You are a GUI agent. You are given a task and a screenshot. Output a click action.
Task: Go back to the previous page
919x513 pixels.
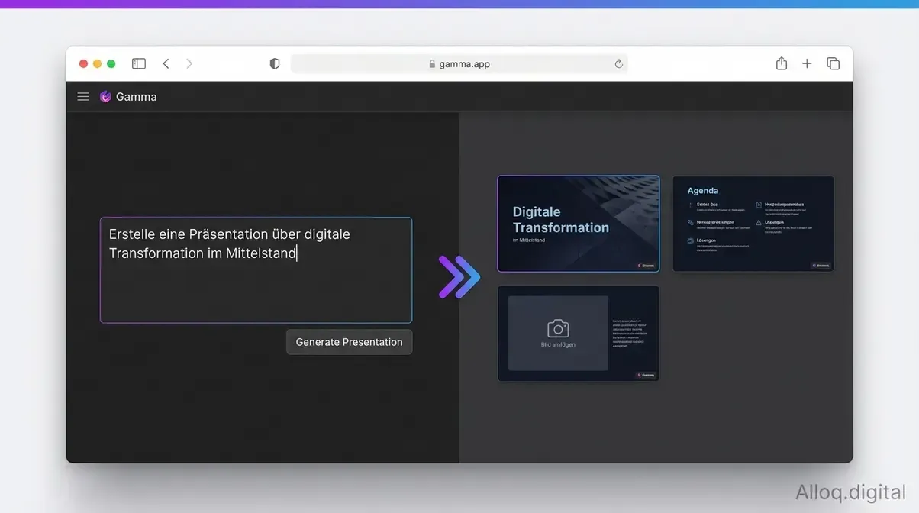coord(166,64)
